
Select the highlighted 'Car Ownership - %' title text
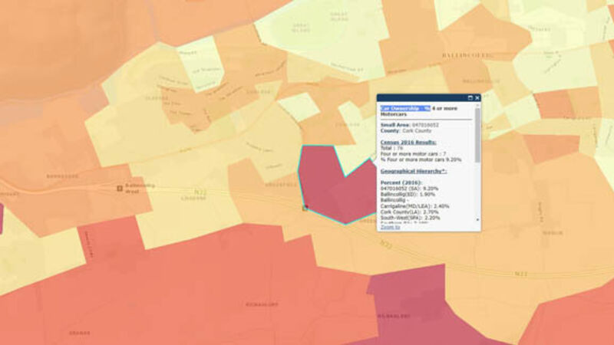pyautogui.click(x=405, y=108)
